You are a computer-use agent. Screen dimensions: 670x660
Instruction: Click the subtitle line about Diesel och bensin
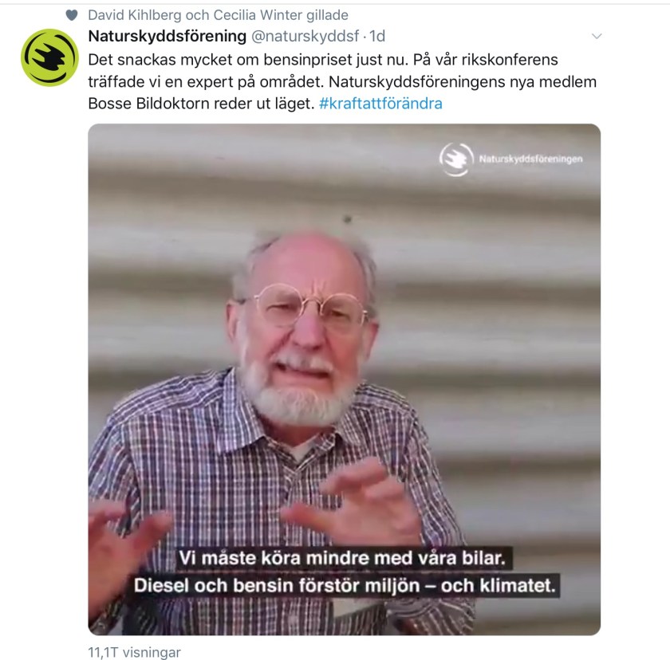pyautogui.click(x=345, y=585)
